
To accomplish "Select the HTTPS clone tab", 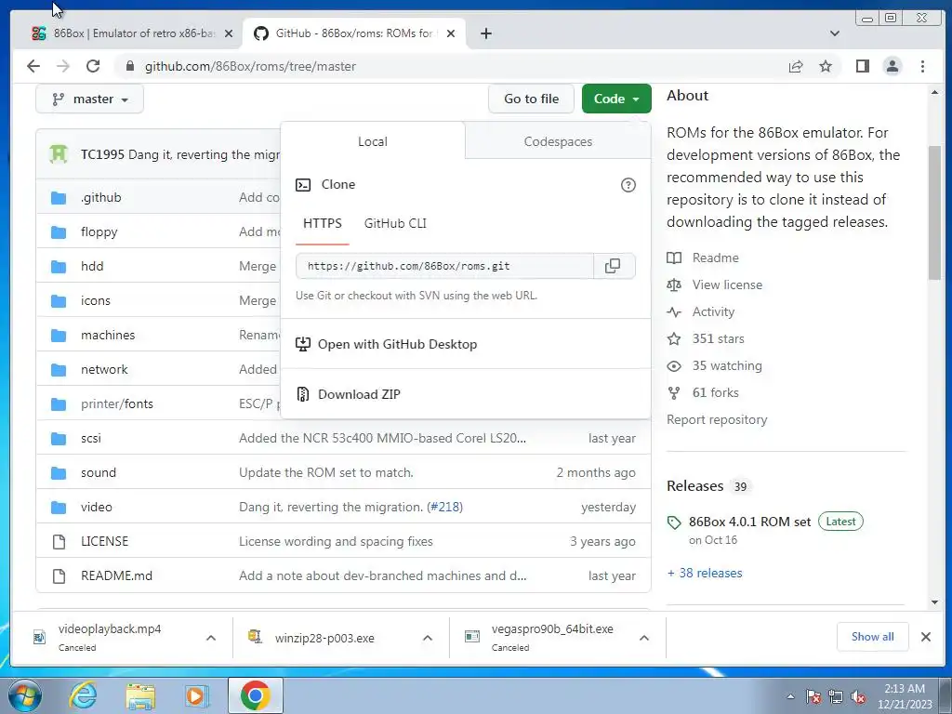I will (x=323, y=223).
